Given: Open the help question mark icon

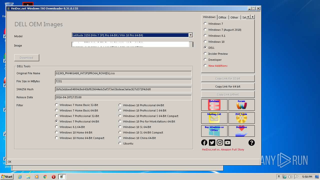Looking at the screenshot, I should click(x=251, y=142).
